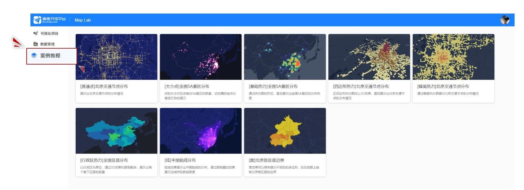Viewport: 524px width, 190px height.
Task: Open the [基础热力]全国5A景区分布 thumbnail
Action: click(x=285, y=57)
